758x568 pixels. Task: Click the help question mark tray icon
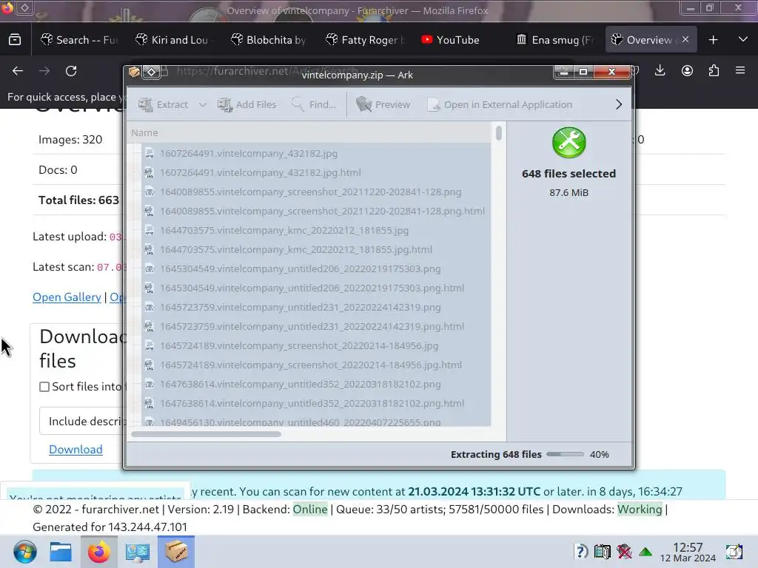click(581, 551)
